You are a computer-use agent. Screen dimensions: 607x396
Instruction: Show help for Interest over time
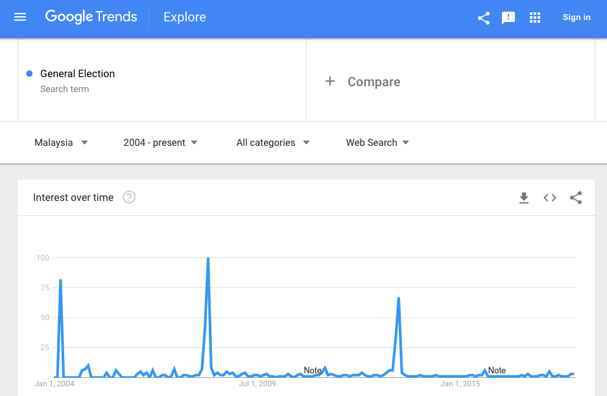pos(129,197)
